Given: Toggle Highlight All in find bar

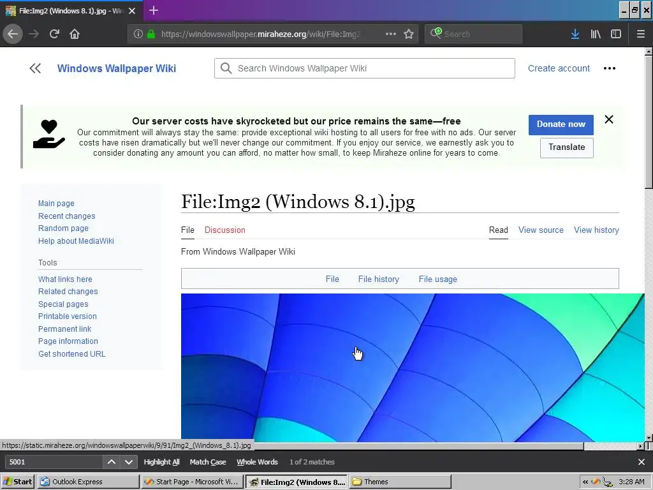Looking at the screenshot, I should point(161,462).
